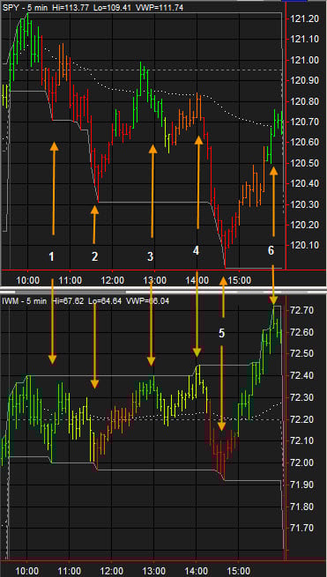The height and width of the screenshot is (577, 327).
Task: Select annotation number 6 on SPY chart
Action: coord(271,250)
